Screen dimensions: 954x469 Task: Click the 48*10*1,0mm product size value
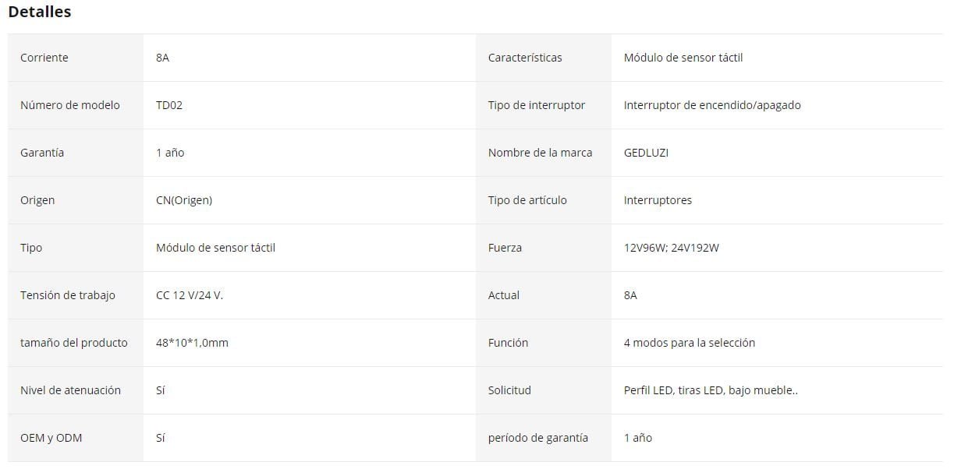192,343
